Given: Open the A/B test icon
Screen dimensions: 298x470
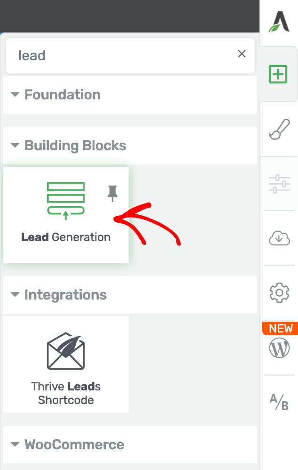Looking at the screenshot, I should tap(279, 402).
